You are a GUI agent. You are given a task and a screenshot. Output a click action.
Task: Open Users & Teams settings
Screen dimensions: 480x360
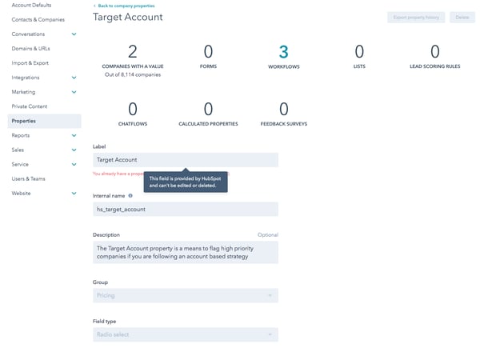[28, 178]
